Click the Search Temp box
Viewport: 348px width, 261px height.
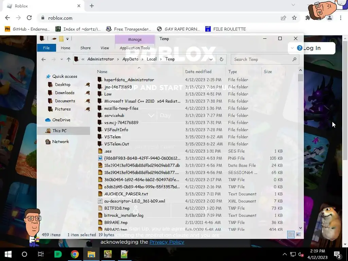pyautogui.click(x=265, y=59)
